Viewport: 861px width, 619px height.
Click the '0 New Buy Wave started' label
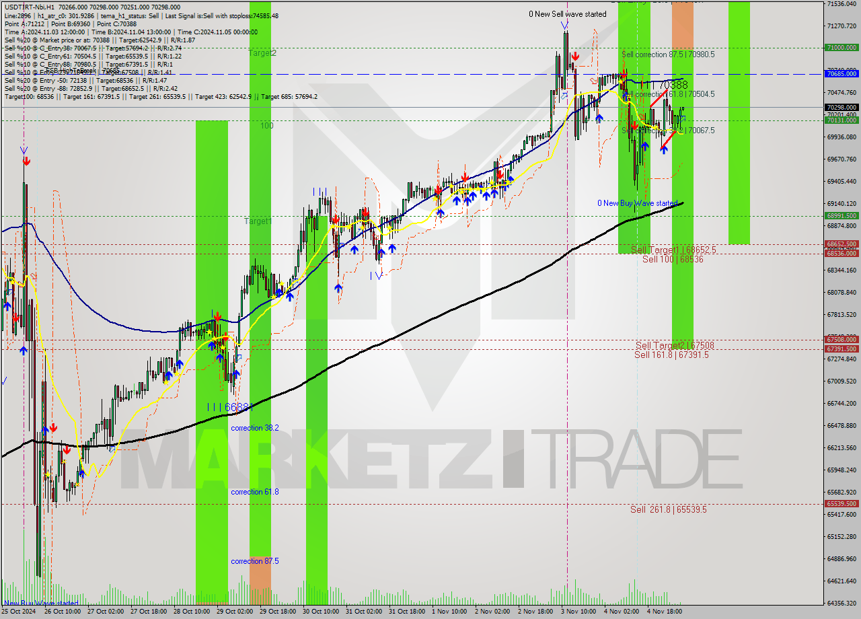[638, 203]
